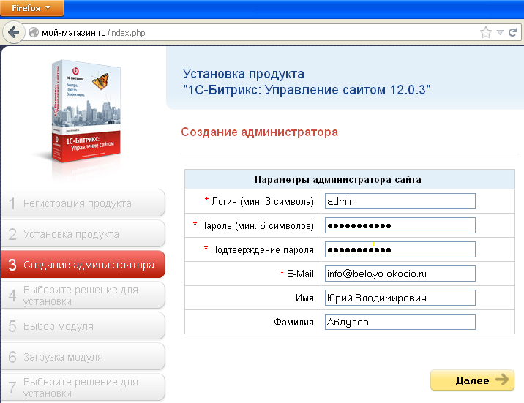Select step 6 Загрузка модуля
The height and width of the screenshot is (403, 524).
(83, 357)
